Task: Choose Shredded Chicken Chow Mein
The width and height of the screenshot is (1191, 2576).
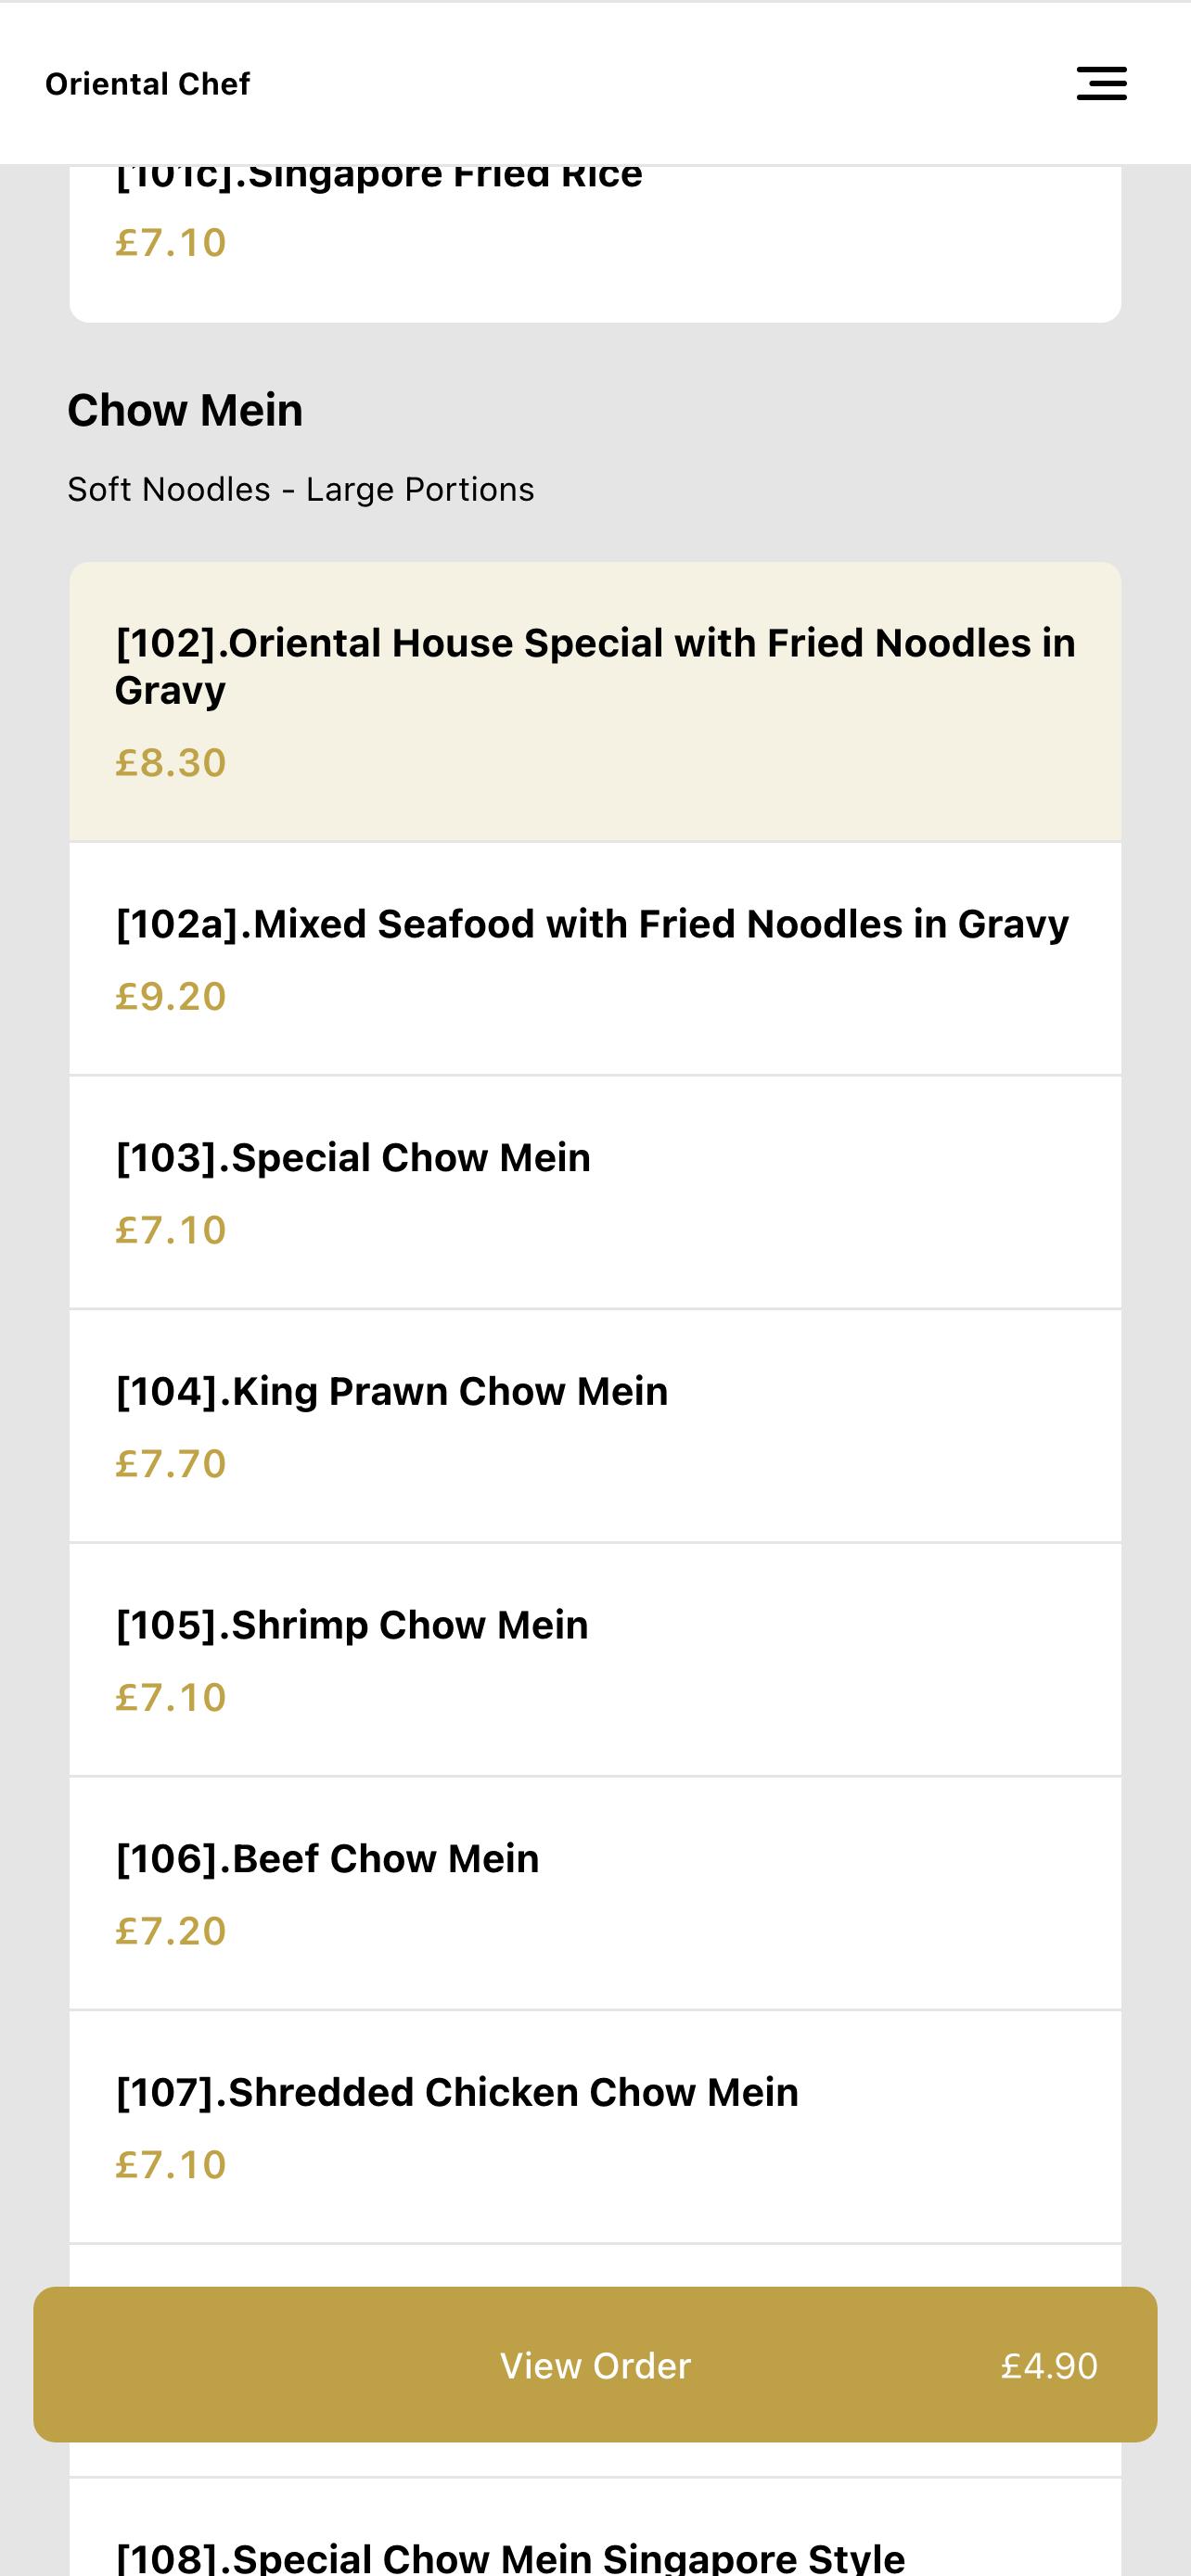Action: click(x=595, y=2127)
